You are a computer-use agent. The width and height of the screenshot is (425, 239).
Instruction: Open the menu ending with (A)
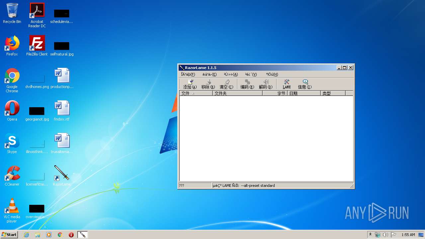coord(231,74)
